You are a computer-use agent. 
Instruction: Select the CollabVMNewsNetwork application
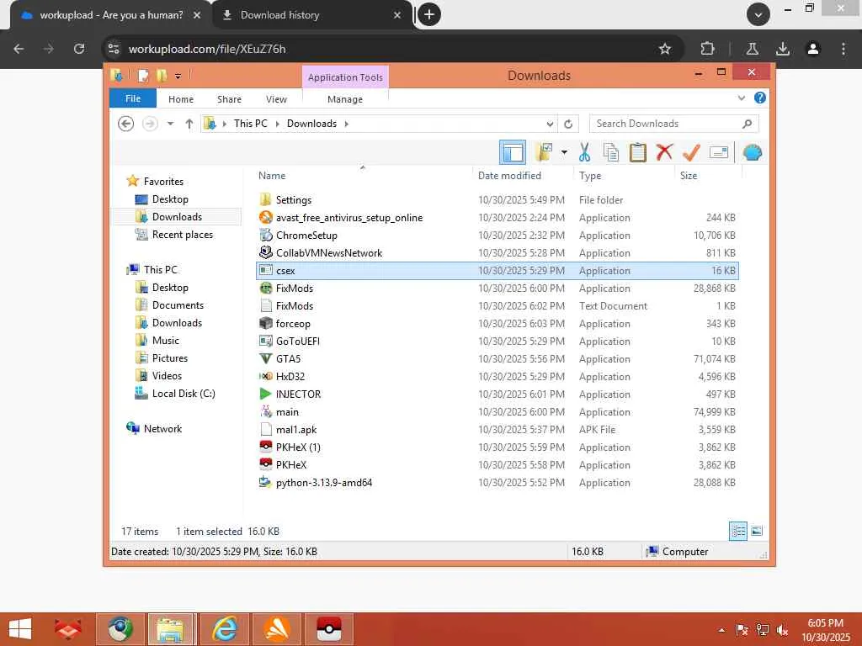(497, 252)
